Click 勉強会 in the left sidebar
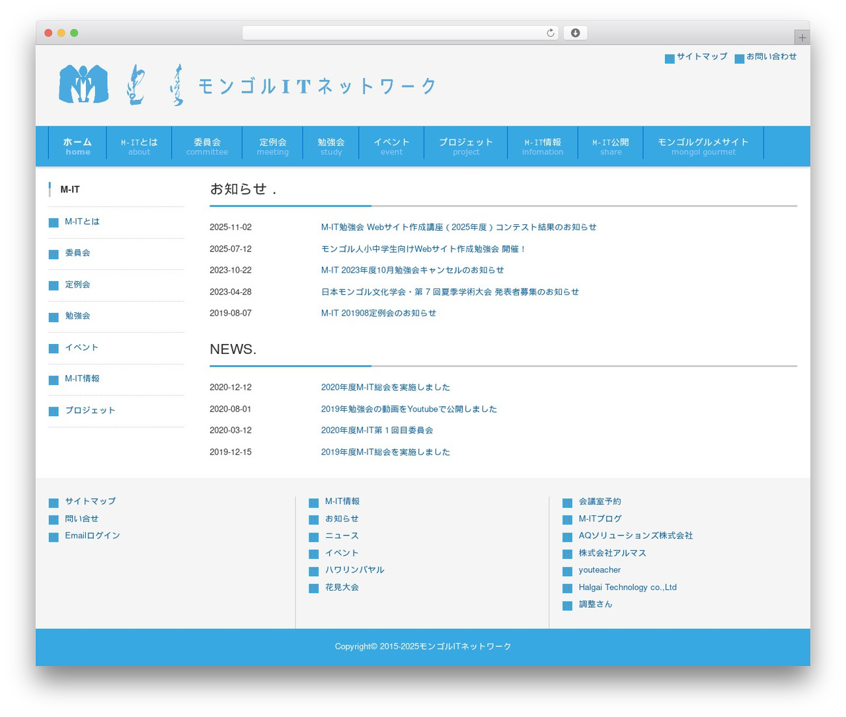Viewport: 846px width, 717px height. [77, 316]
